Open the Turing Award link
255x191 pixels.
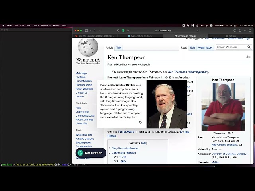[x=126, y=132]
